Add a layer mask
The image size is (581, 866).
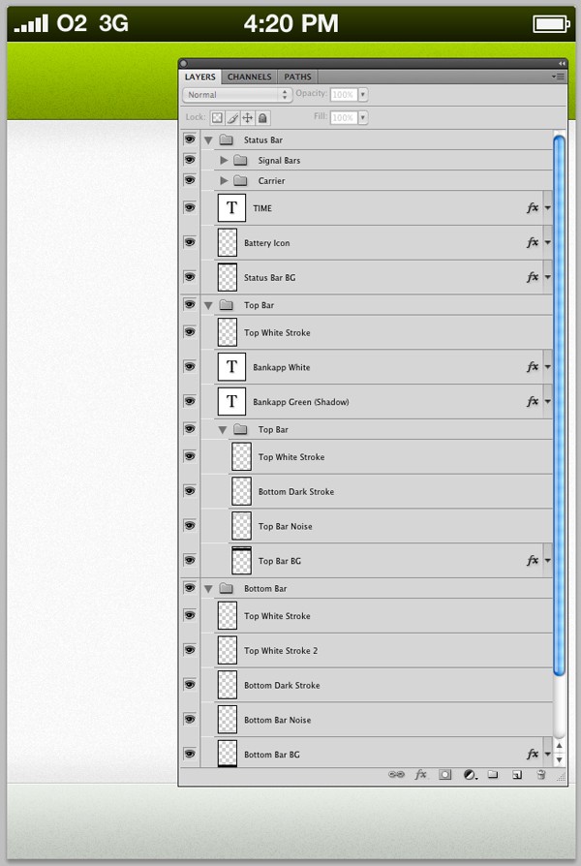pyautogui.click(x=444, y=774)
